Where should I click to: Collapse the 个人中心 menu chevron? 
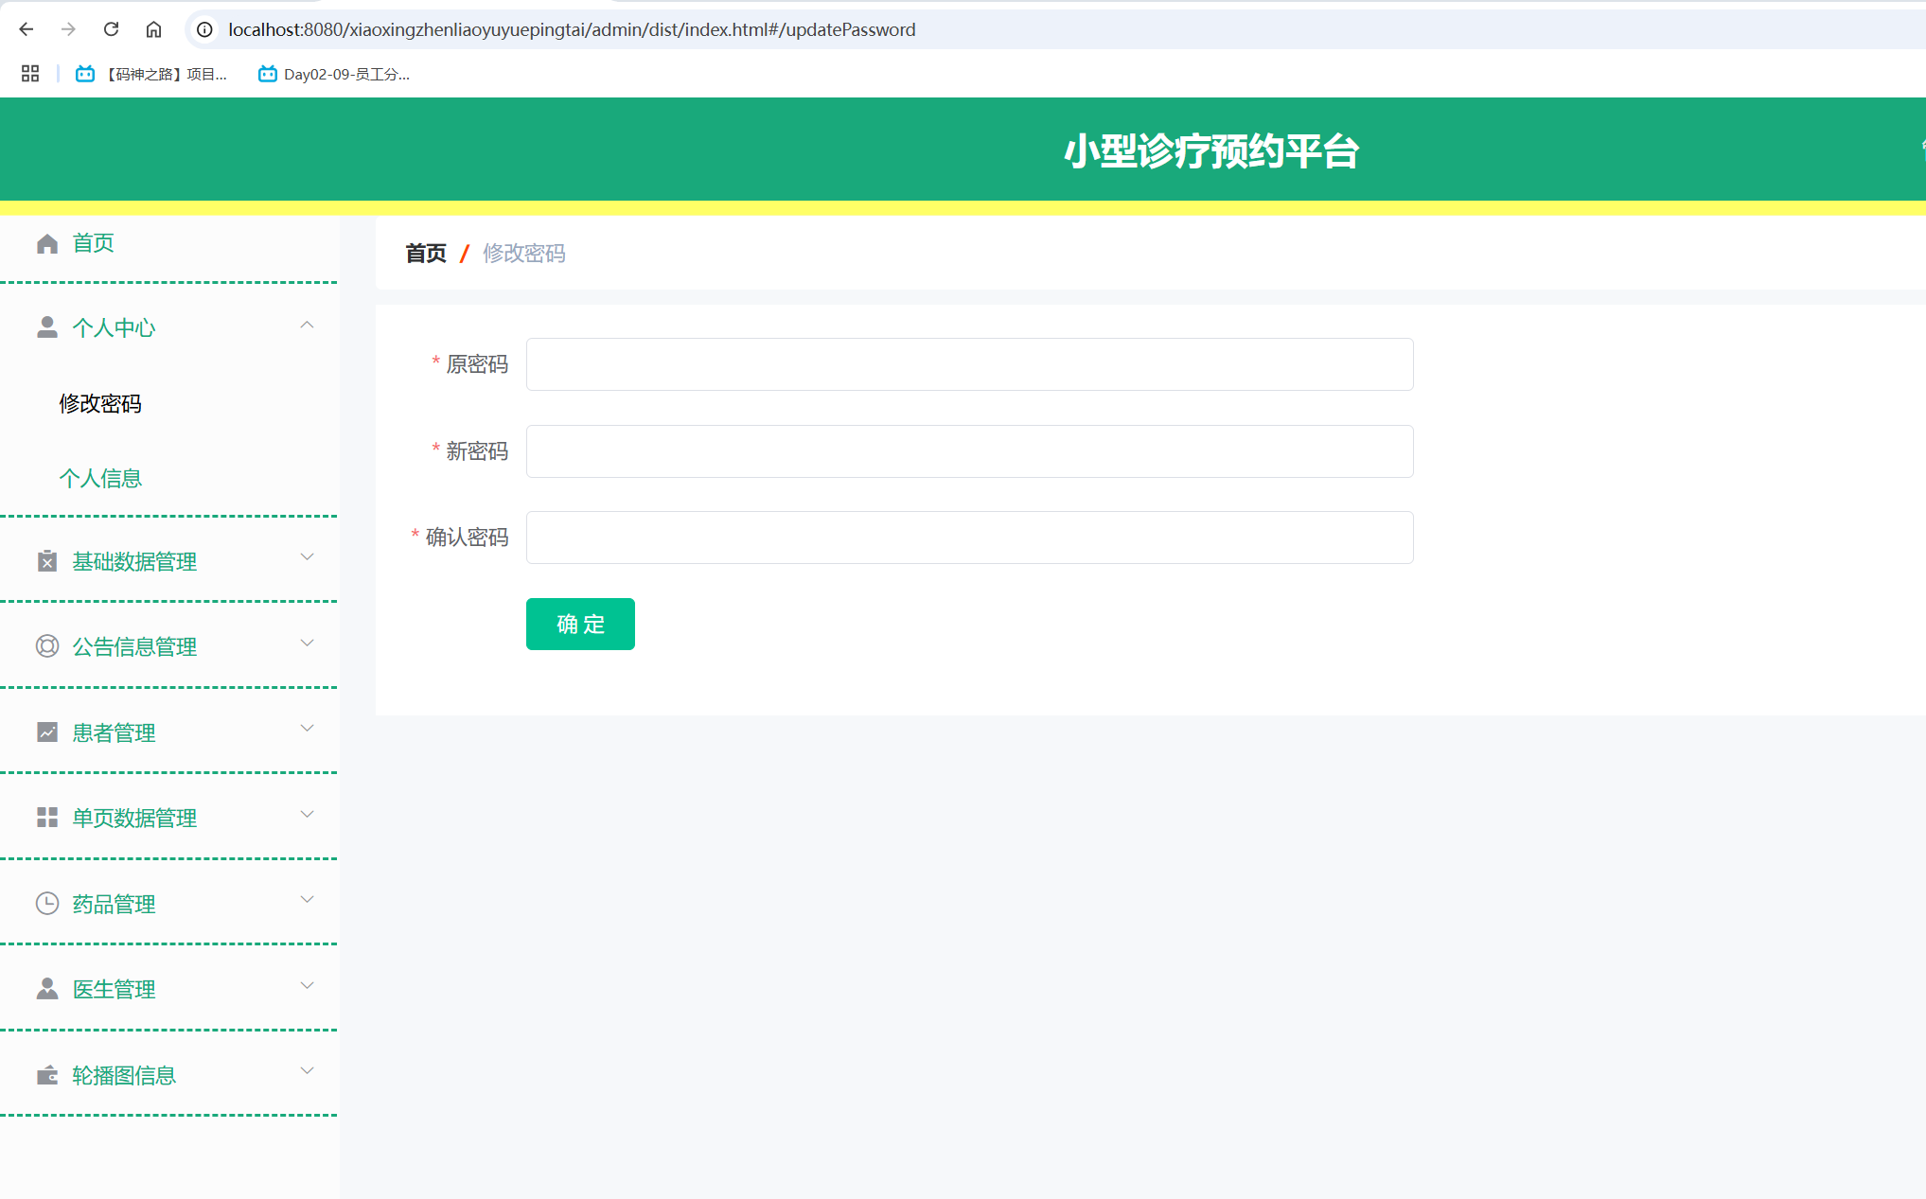click(x=307, y=325)
